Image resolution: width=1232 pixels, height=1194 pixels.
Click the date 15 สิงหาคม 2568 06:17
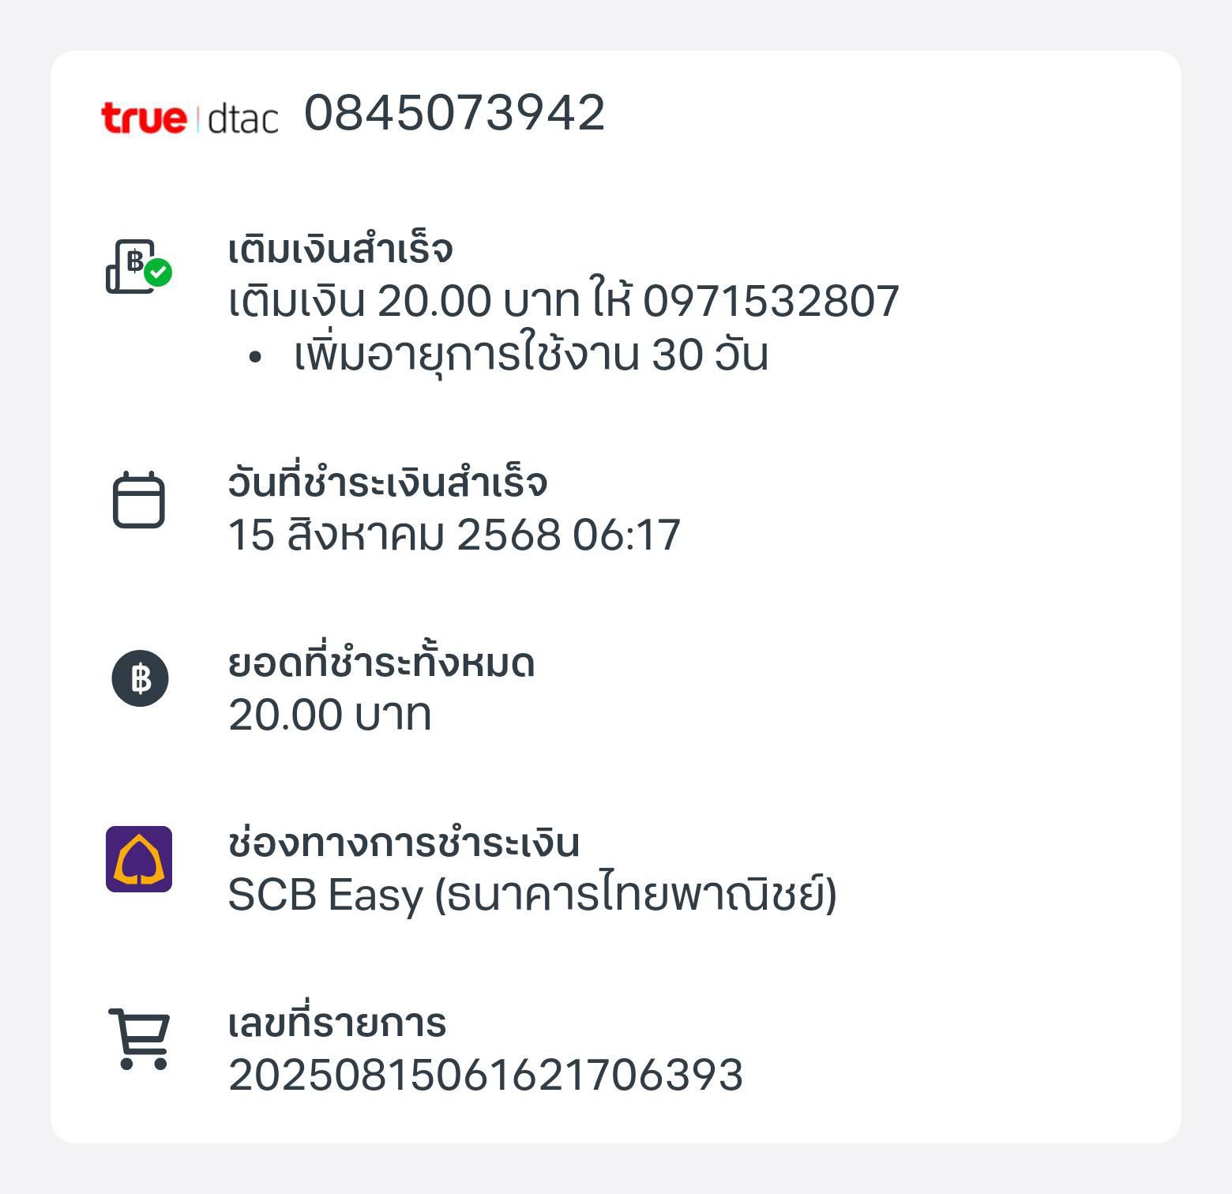click(454, 535)
